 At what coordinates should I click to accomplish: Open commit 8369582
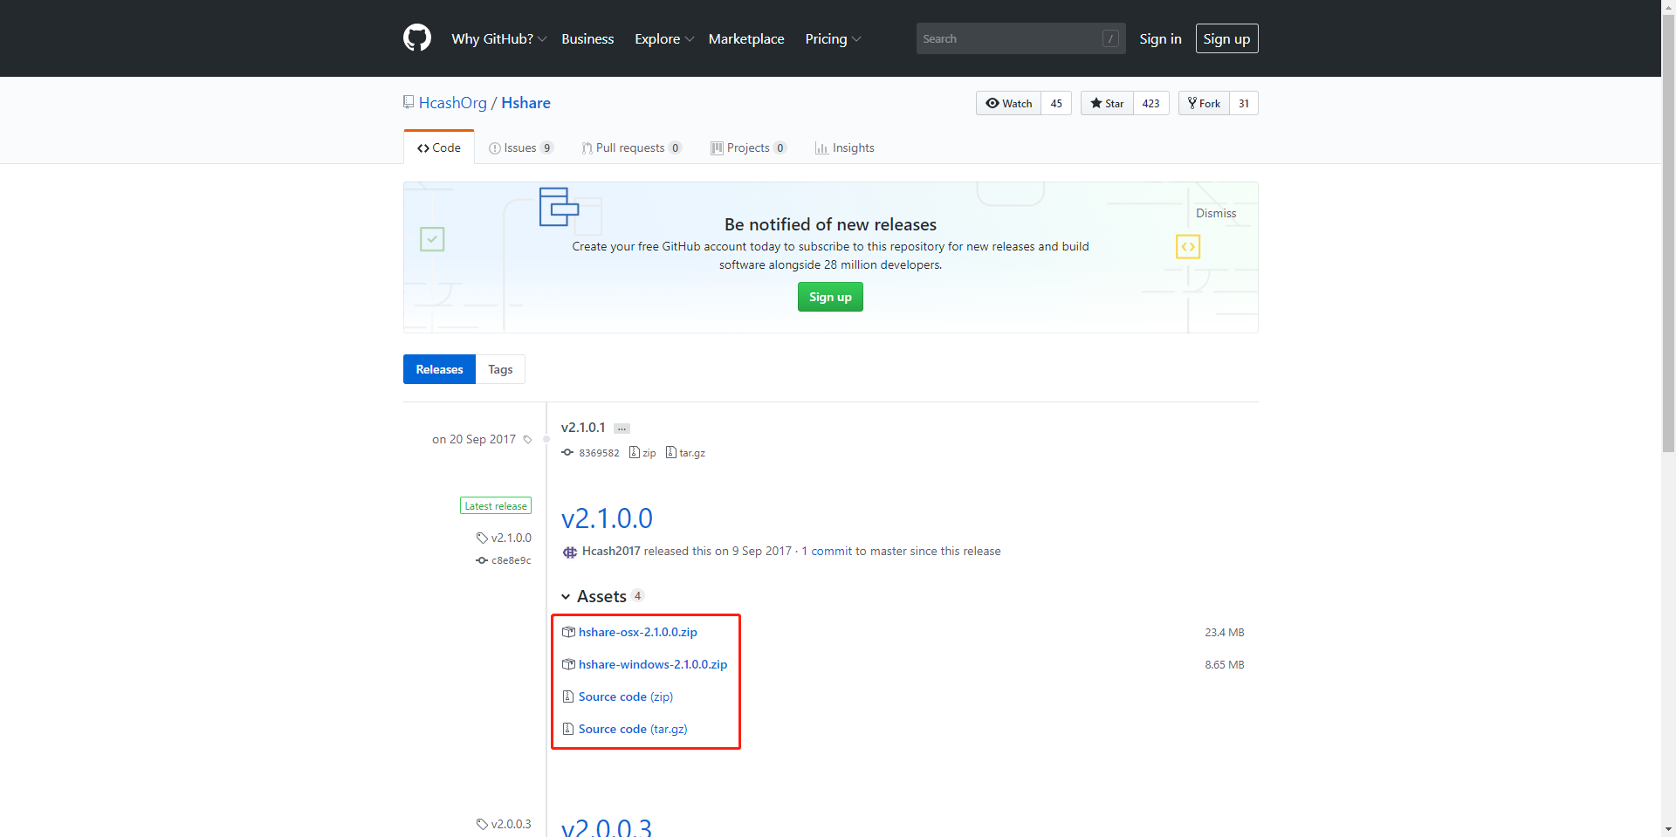point(591,453)
